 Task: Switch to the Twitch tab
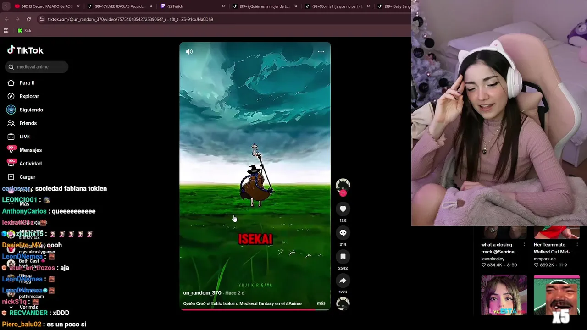tap(193, 6)
